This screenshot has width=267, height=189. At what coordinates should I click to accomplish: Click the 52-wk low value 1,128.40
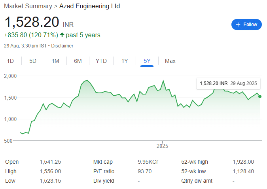coord(243,171)
